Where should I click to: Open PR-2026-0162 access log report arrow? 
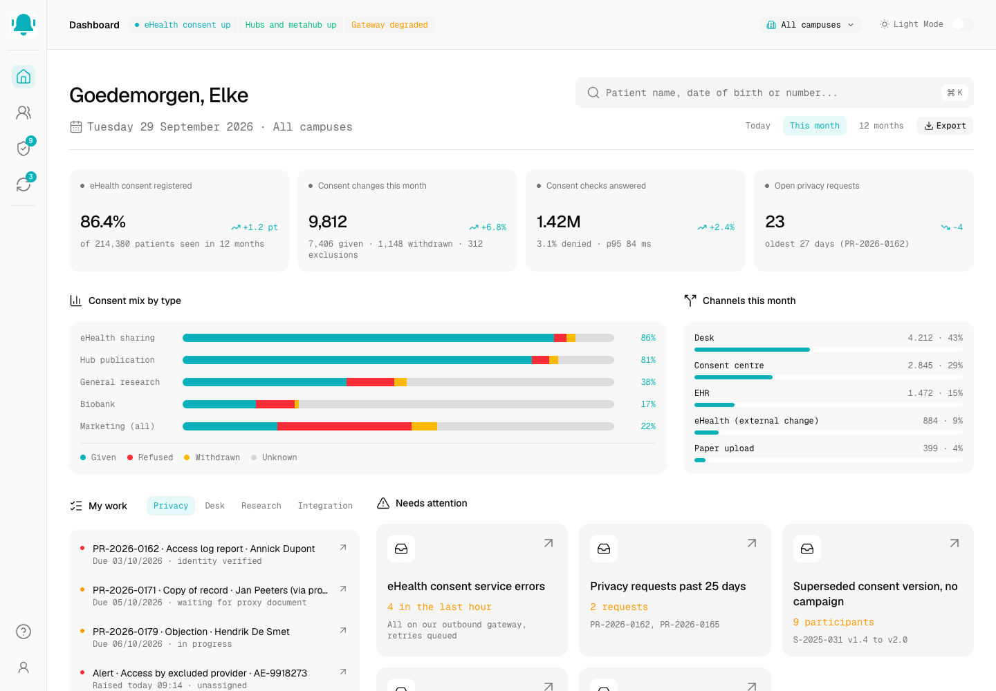click(343, 547)
